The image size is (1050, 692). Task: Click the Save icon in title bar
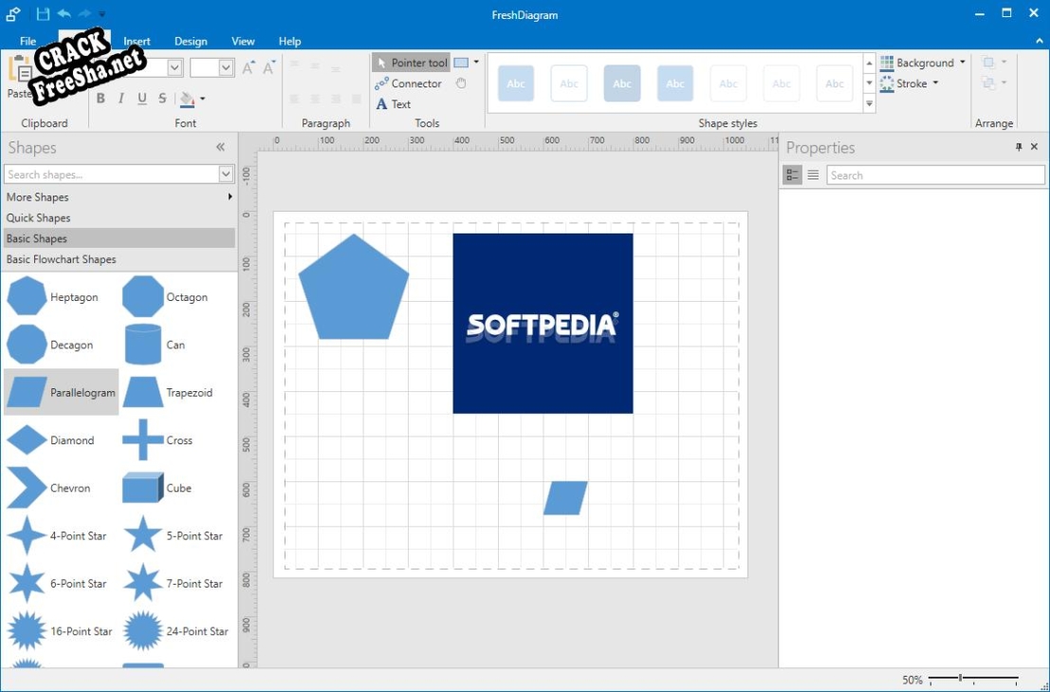(x=43, y=14)
